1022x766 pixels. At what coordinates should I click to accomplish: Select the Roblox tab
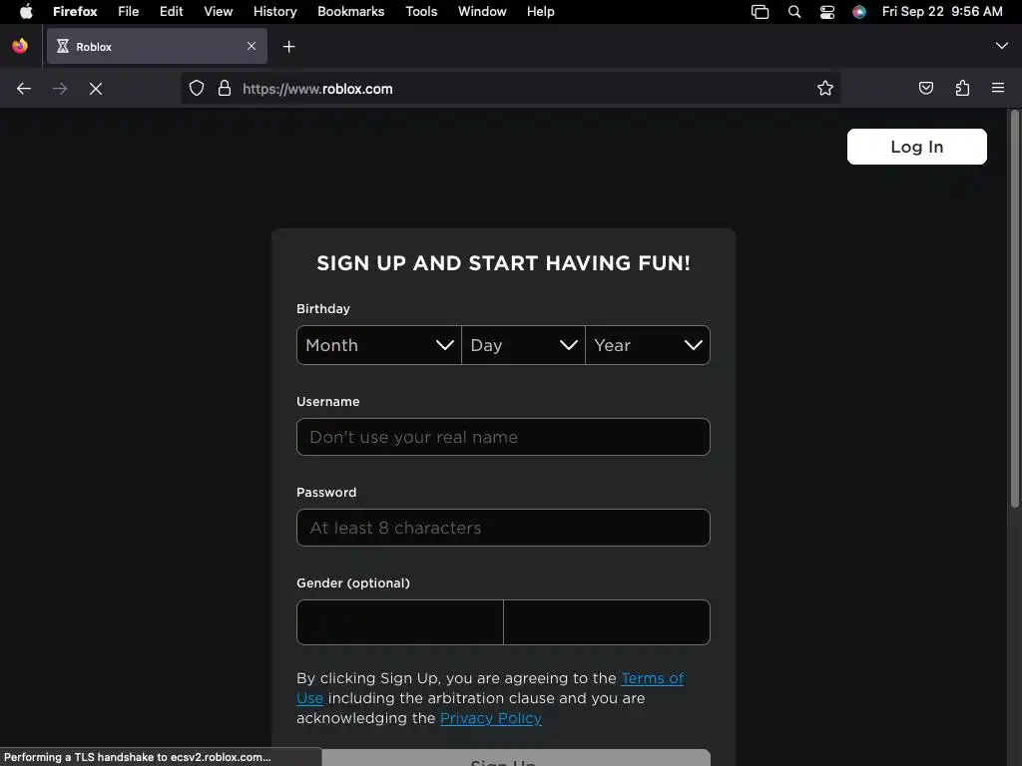pyautogui.click(x=157, y=46)
